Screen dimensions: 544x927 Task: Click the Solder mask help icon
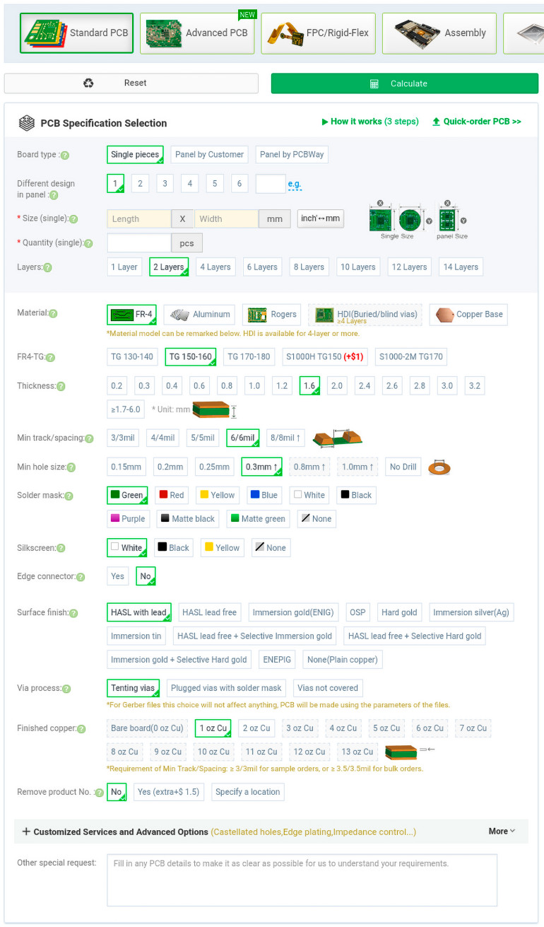[x=69, y=496]
